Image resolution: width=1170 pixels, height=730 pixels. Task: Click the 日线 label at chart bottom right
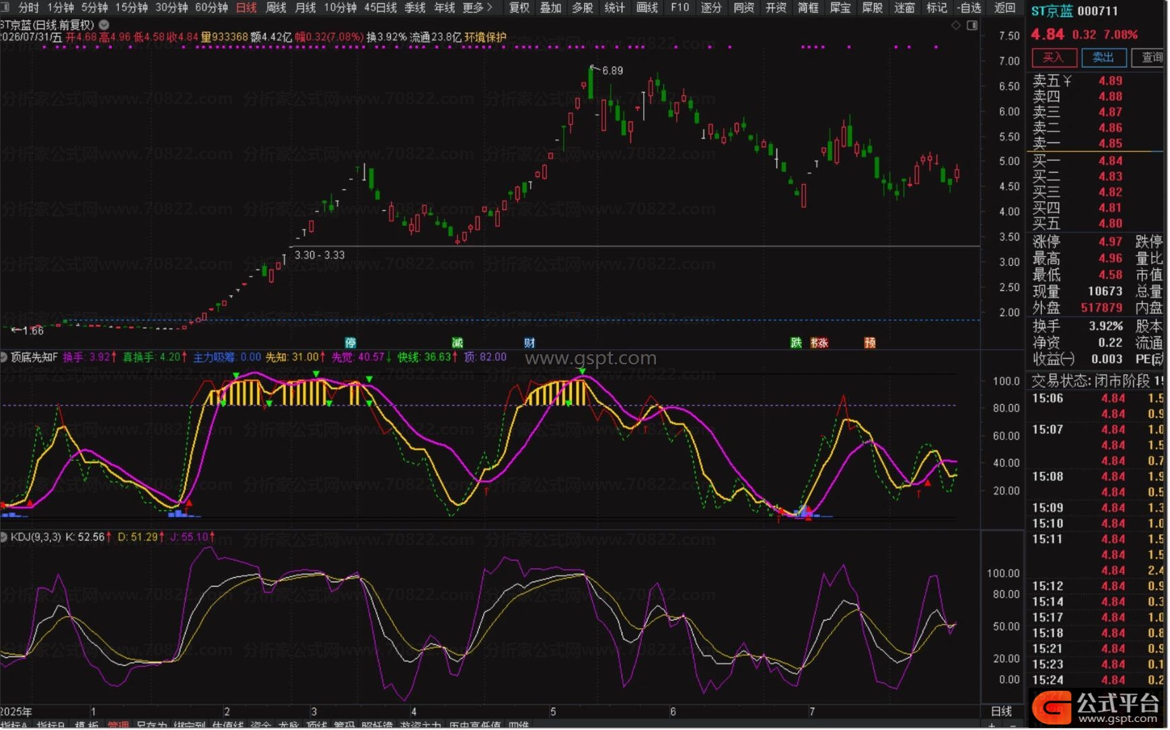coord(1001,711)
